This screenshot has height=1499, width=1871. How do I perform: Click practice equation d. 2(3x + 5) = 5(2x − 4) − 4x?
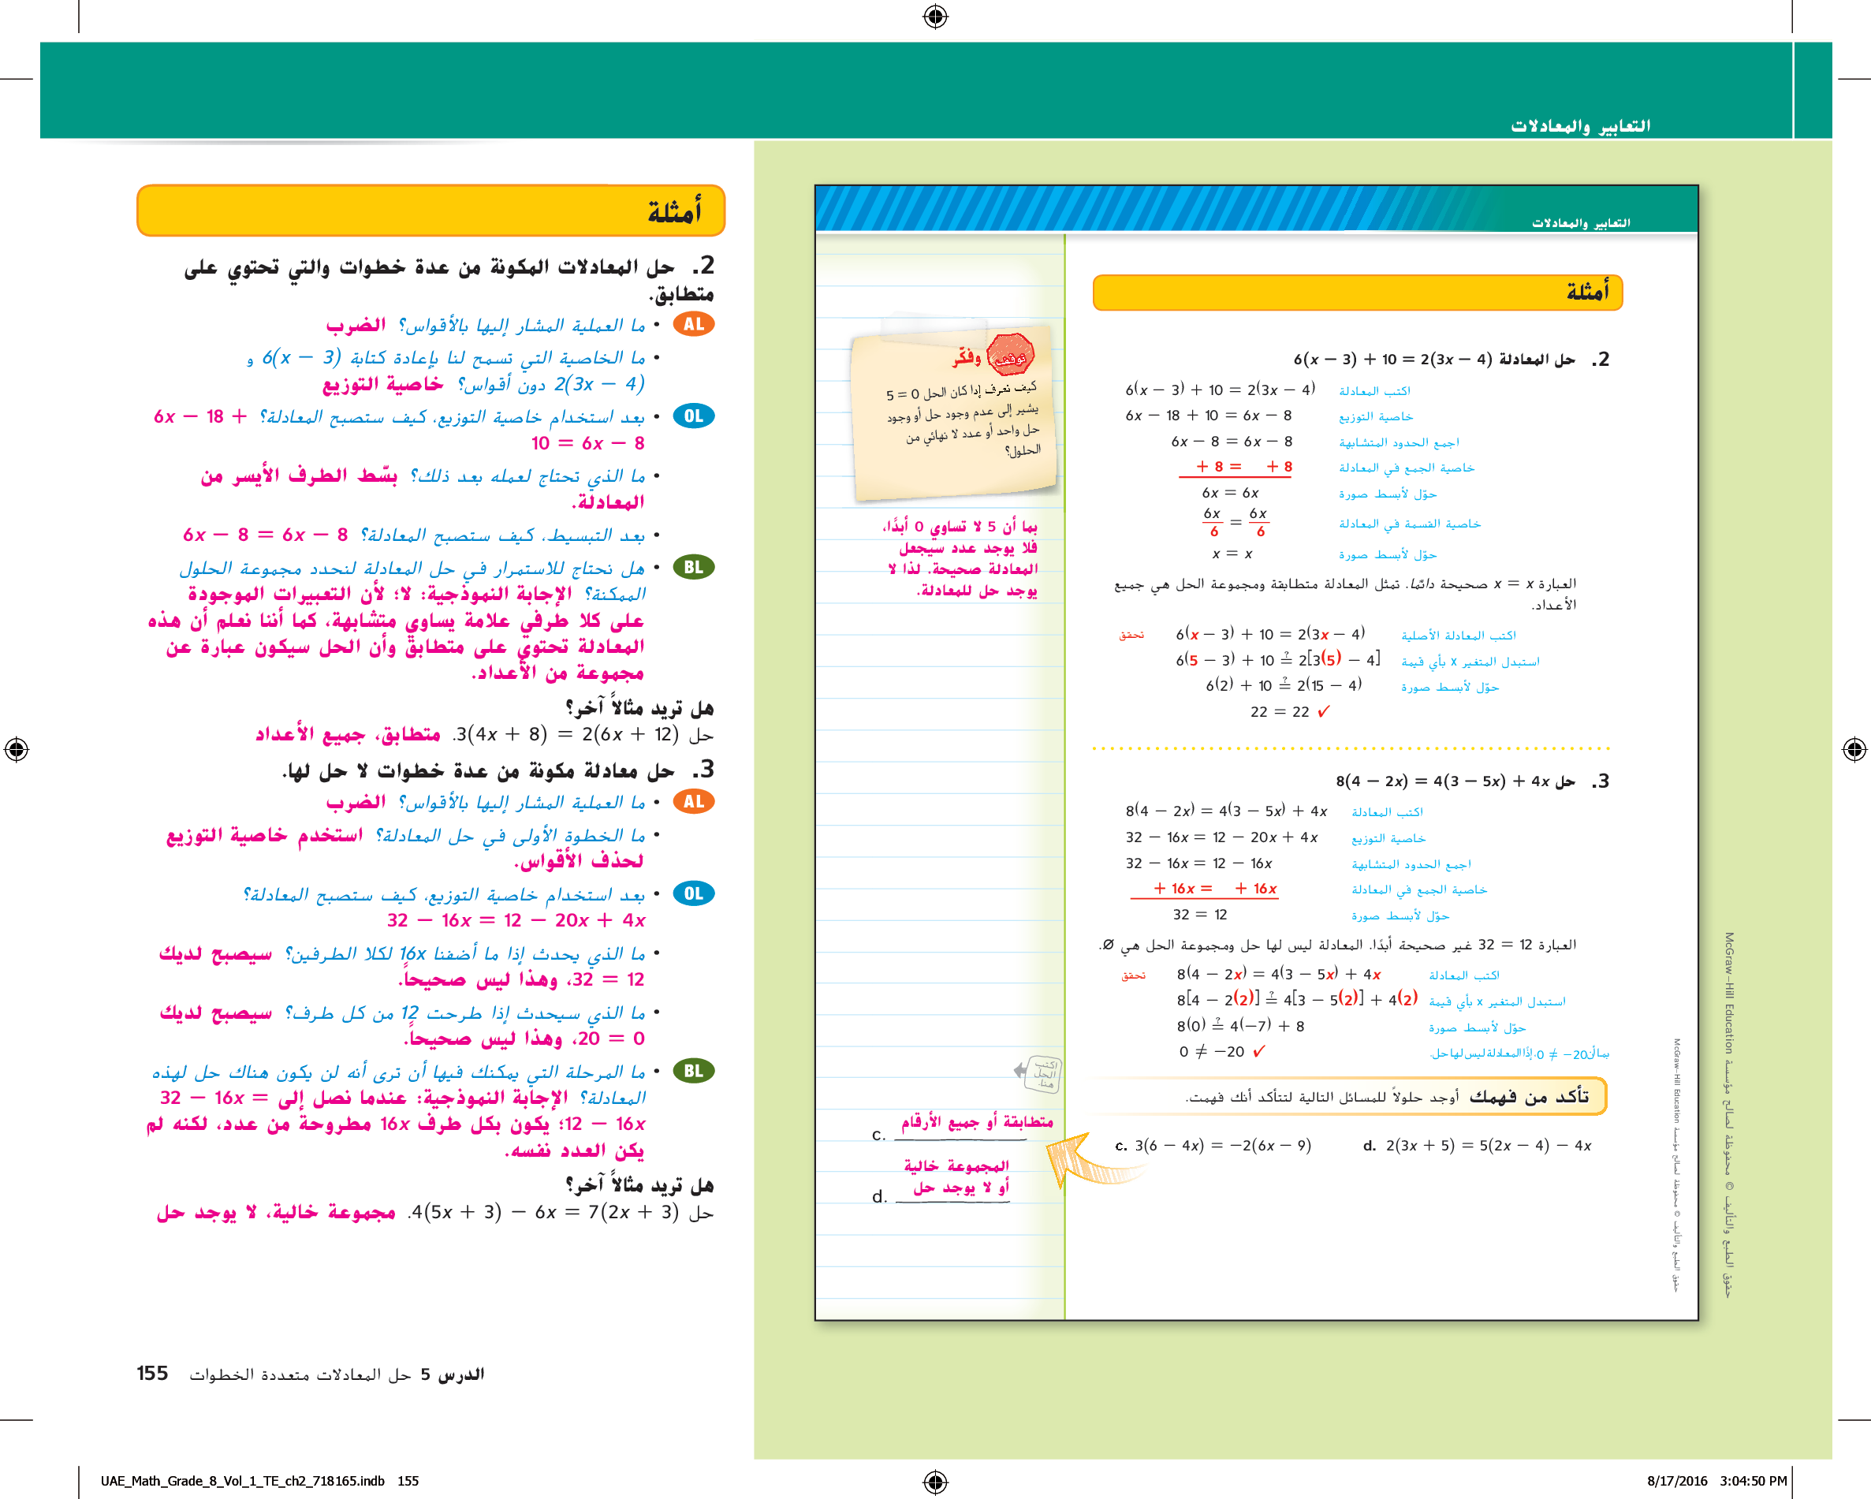pyautogui.click(x=1476, y=1146)
